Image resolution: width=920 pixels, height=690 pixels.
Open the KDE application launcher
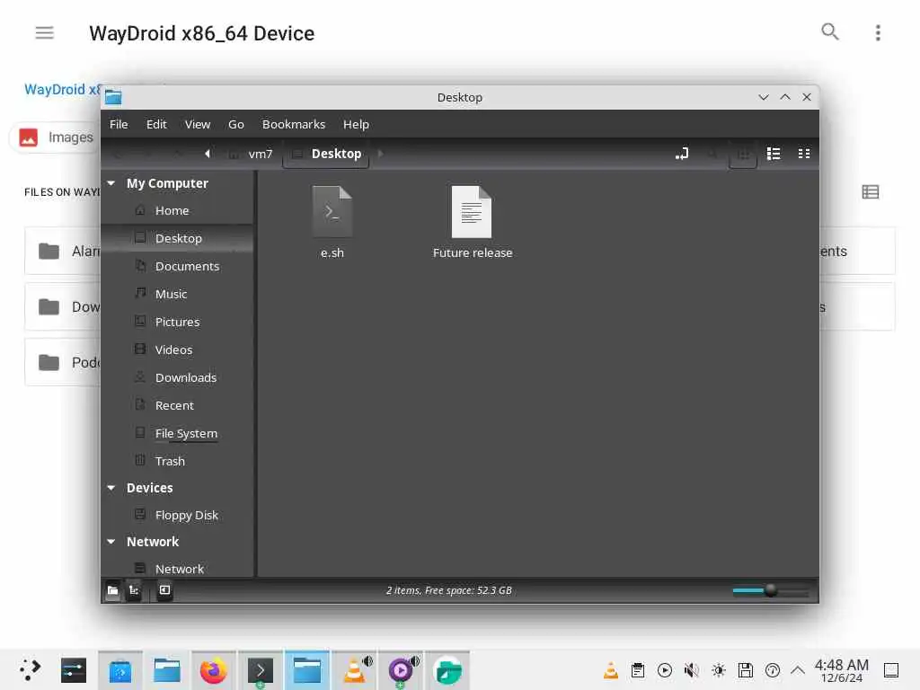point(30,670)
